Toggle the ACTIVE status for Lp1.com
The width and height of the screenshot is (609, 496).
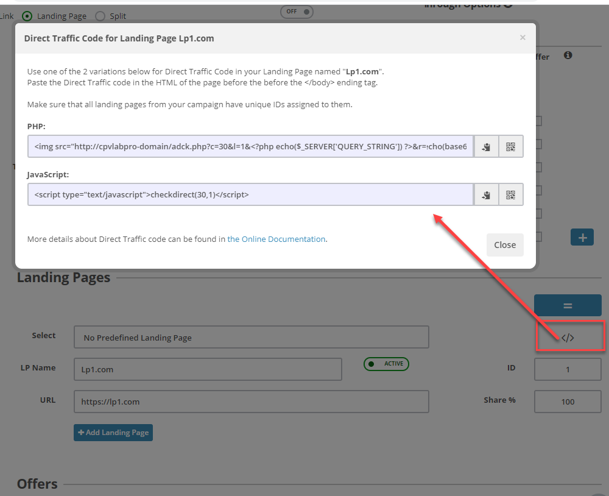(386, 363)
